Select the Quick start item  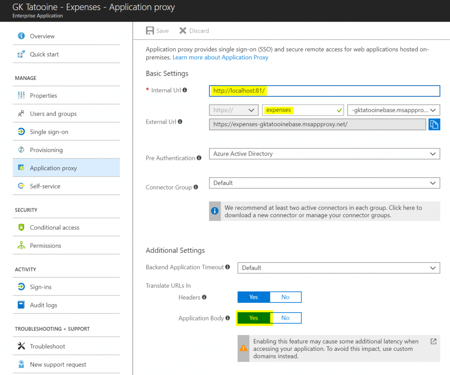click(44, 54)
